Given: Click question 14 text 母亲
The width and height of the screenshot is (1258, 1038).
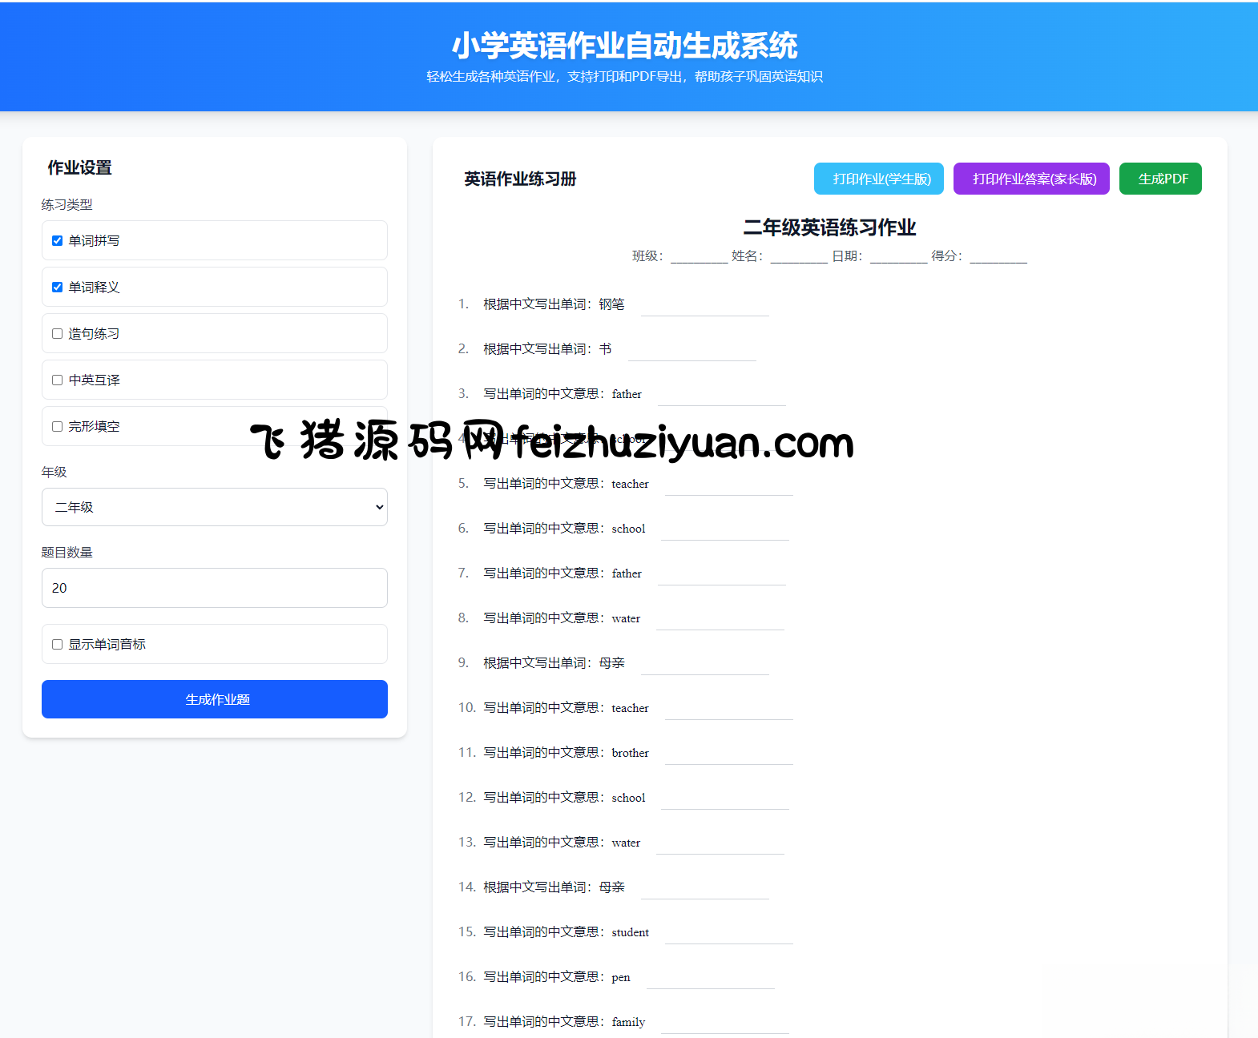Looking at the screenshot, I should pos(611,887).
